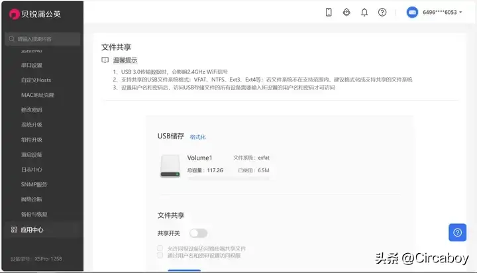The height and width of the screenshot is (273, 477).
Task: Open 日志中心 in sidebar
Action: (x=32, y=170)
